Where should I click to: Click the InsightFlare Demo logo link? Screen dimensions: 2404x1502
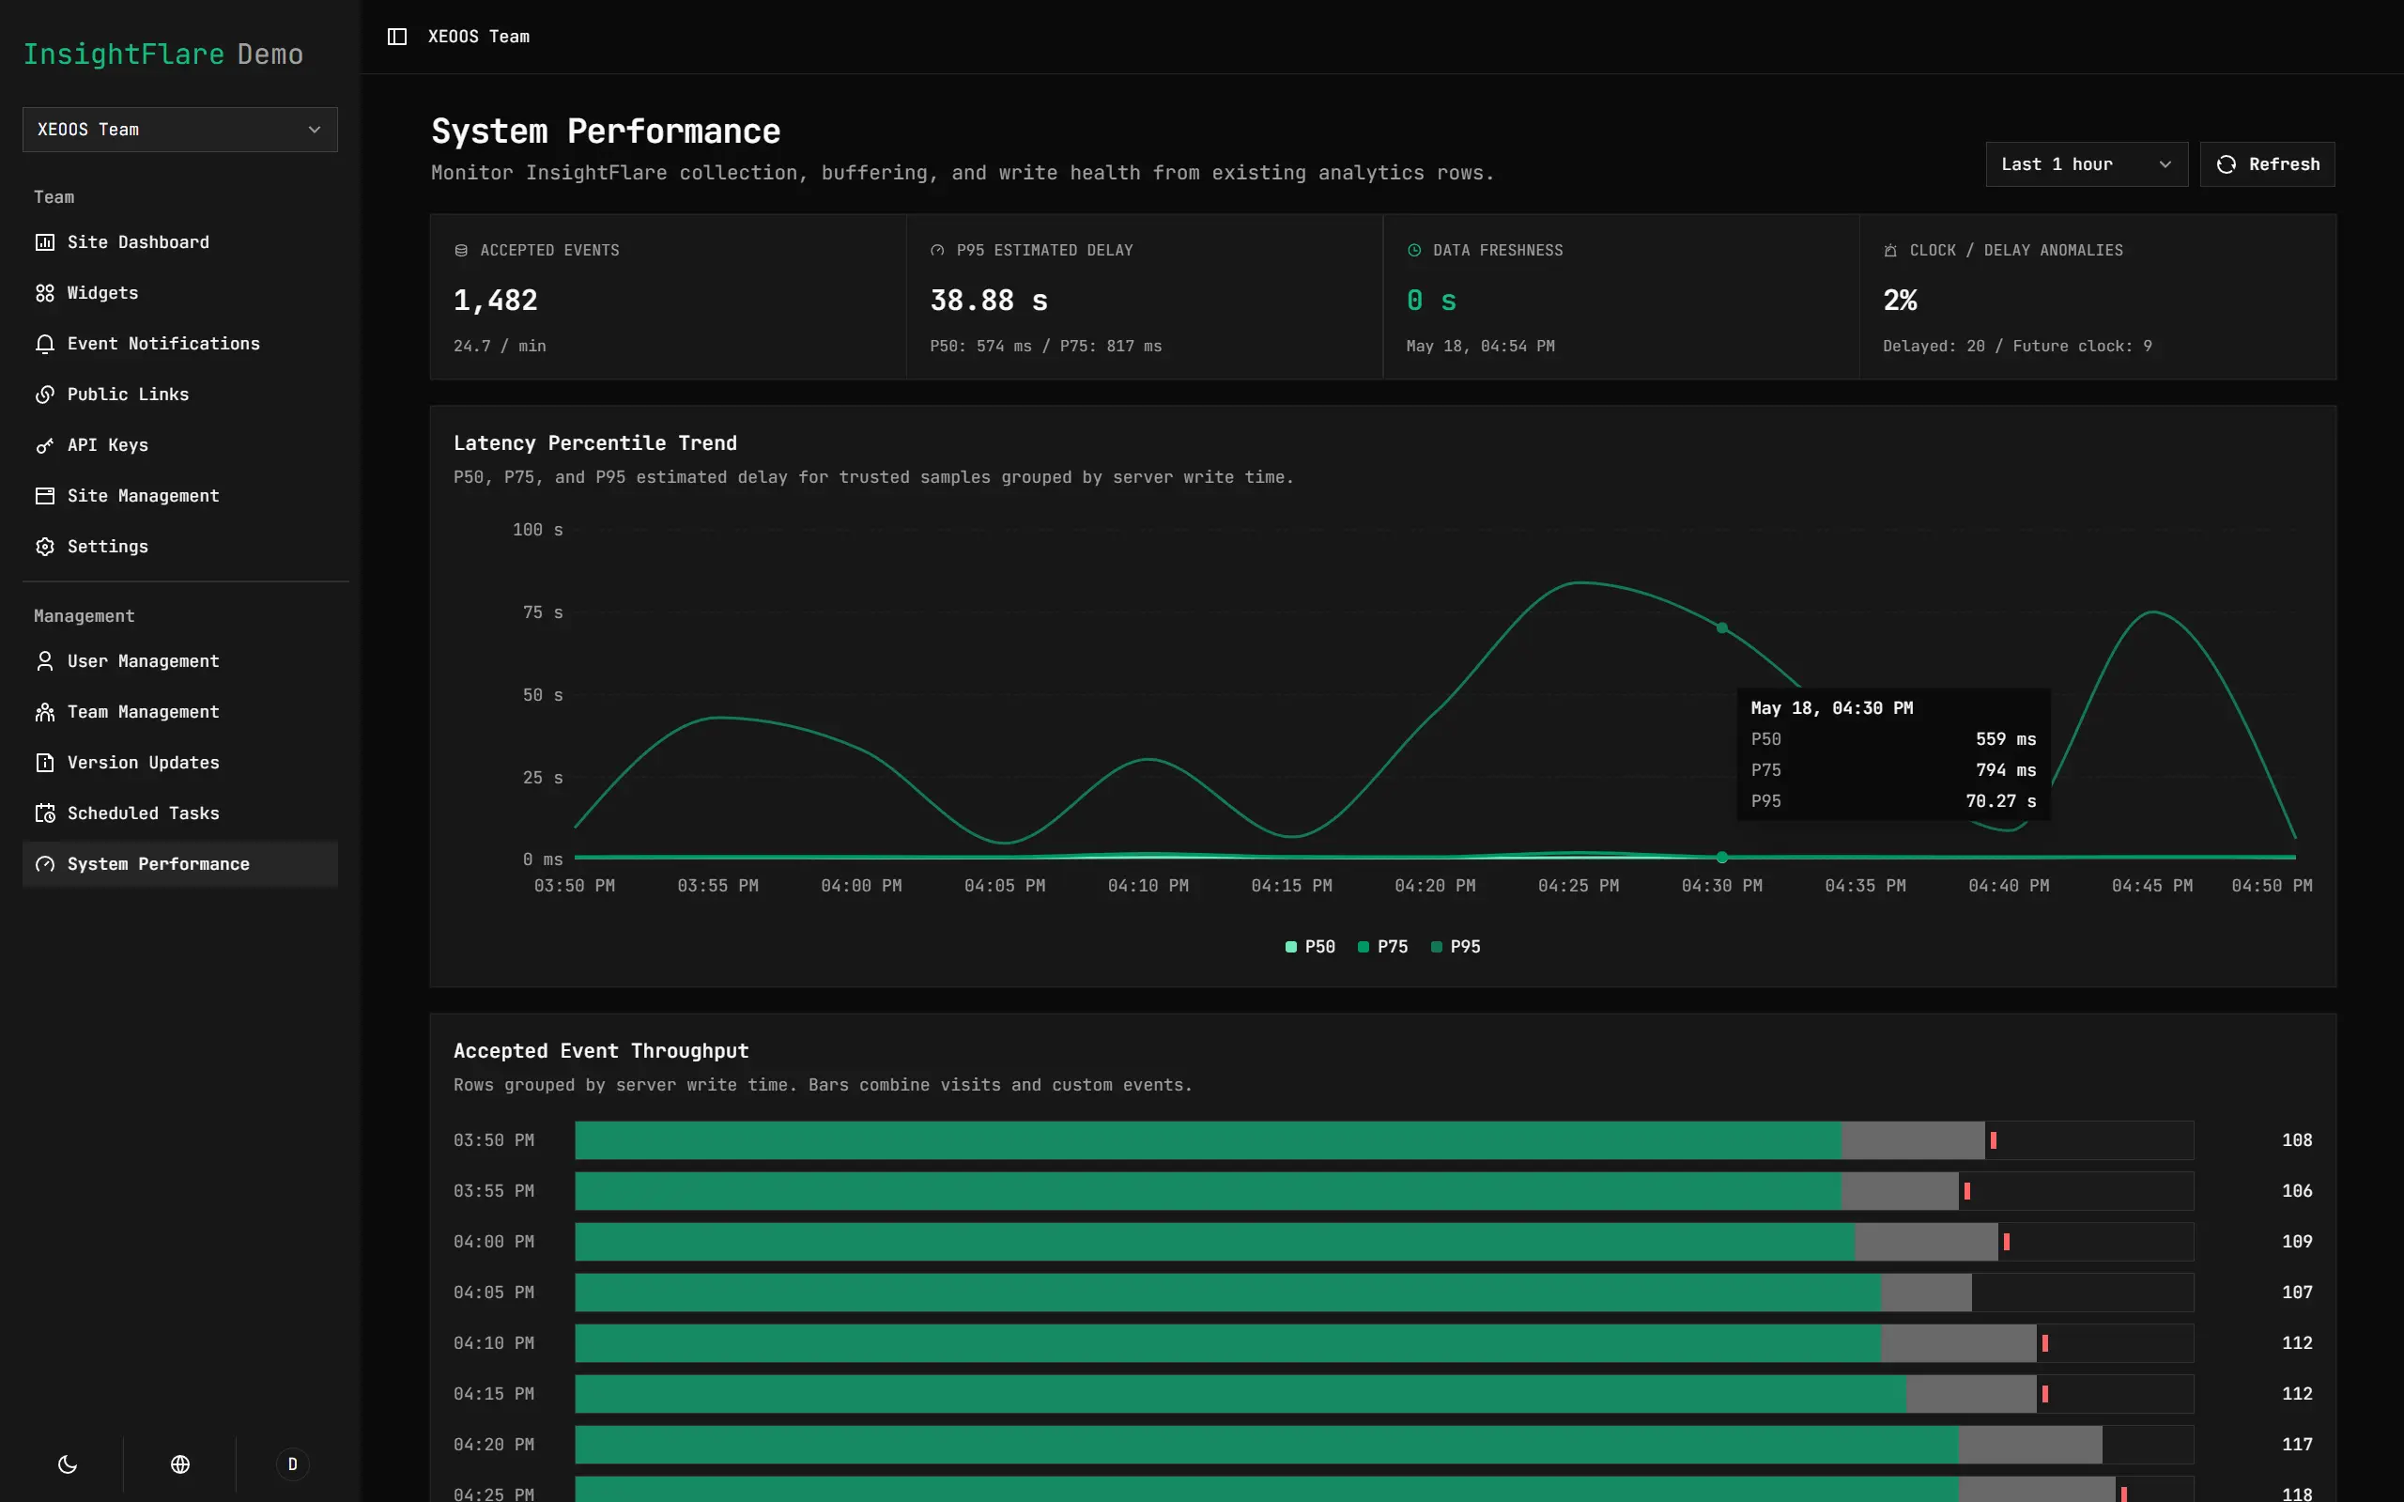click(x=162, y=54)
